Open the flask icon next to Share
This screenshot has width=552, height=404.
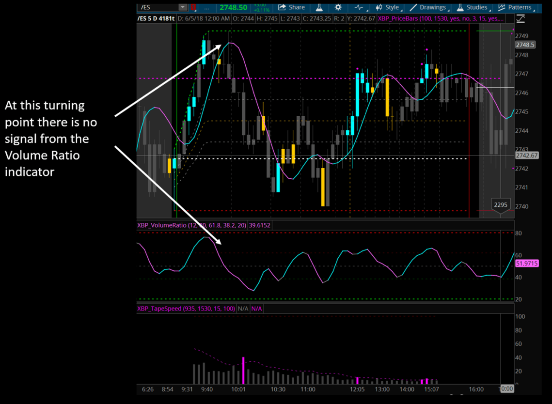click(319, 7)
